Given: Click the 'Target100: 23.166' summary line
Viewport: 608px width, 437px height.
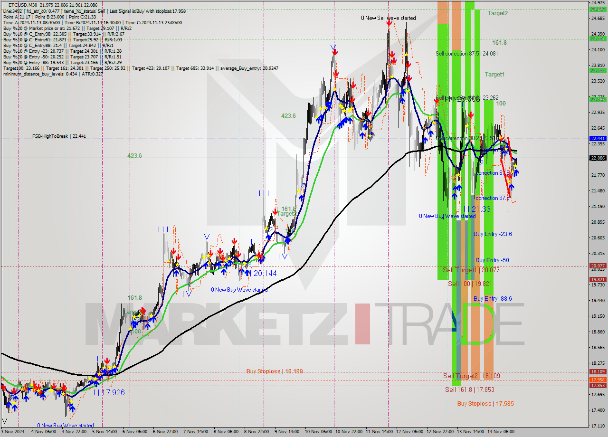Looking at the screenshot, I should point(141,68).
